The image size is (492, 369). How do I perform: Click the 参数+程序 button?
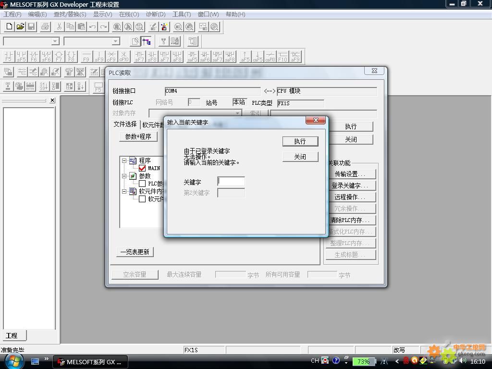coord(138,136)
